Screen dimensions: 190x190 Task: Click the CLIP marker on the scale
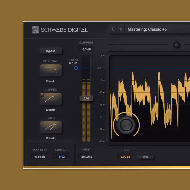pyautogui.click(x=100, y=68)
